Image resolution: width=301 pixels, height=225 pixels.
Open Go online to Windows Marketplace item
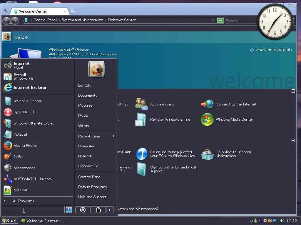point(226,154)
